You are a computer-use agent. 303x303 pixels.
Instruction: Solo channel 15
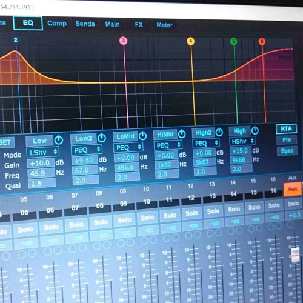[x=254, y=207]
